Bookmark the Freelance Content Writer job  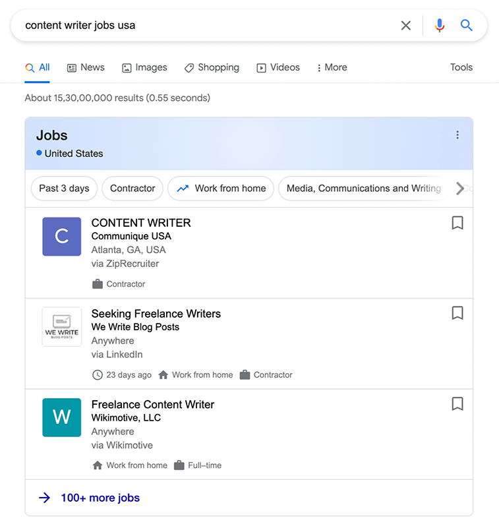(x=457, y=404)
